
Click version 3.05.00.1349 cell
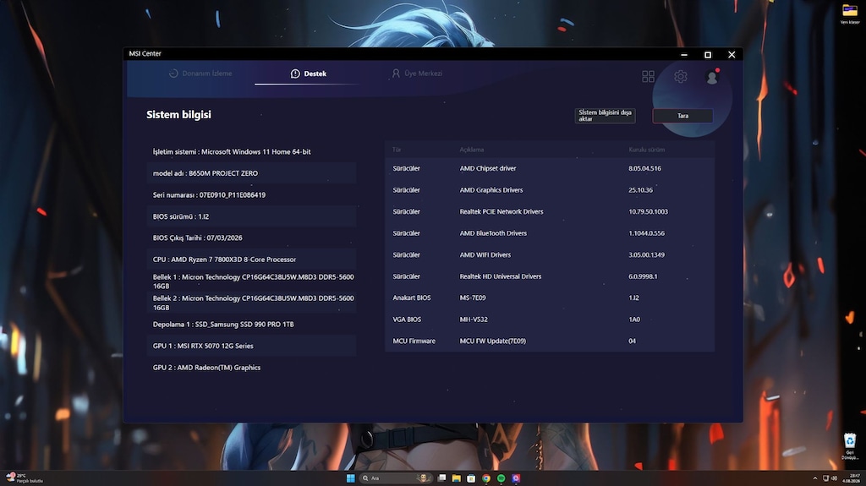pos(646,254)
